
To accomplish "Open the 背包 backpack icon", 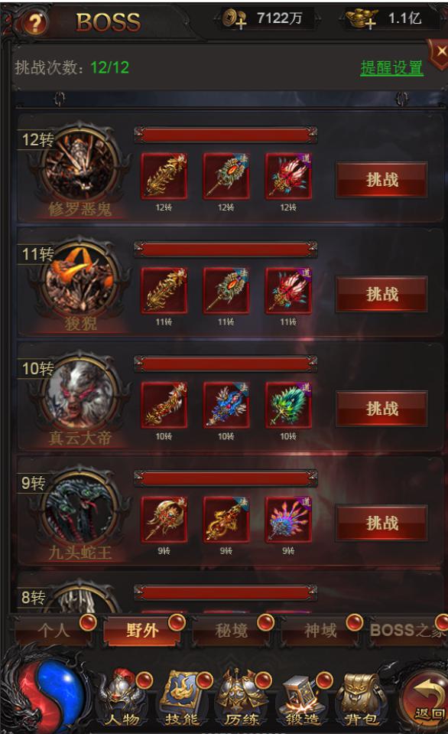I will (x=361, y=698).
